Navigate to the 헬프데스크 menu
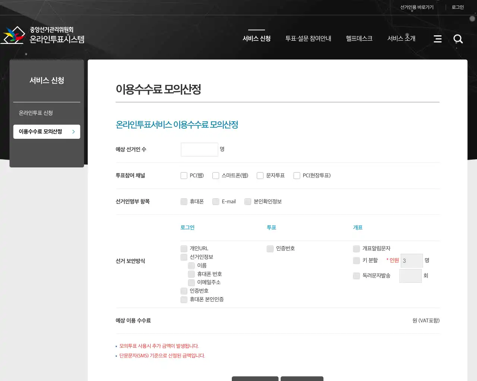 tap(359, 38)
